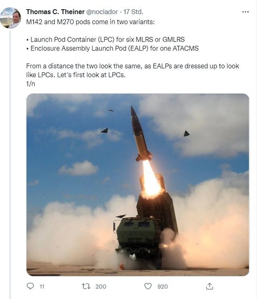
Task: Click the missile in the launch photo
Action: coord(140,134)
